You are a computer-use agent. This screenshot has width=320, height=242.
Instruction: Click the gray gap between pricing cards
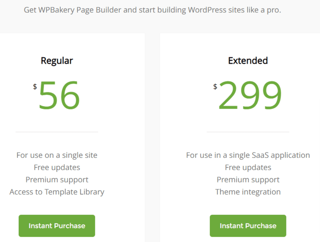tap(153, 138)
